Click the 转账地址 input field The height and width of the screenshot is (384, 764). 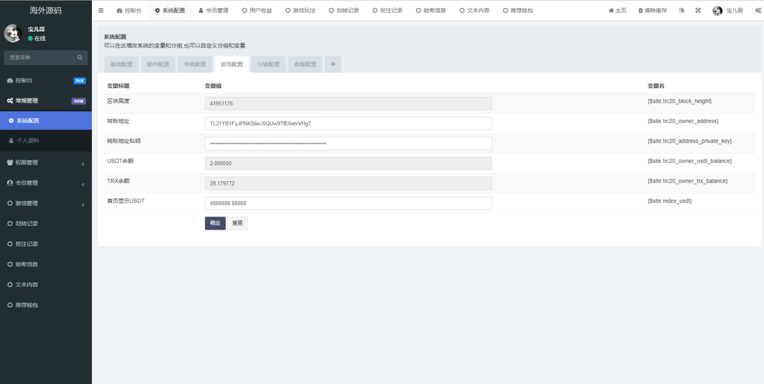tap(347, 123)
